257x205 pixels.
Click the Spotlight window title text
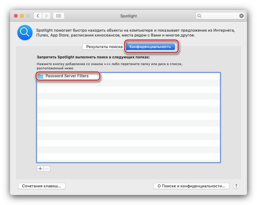pyautogui.click(x=128, y=16)
